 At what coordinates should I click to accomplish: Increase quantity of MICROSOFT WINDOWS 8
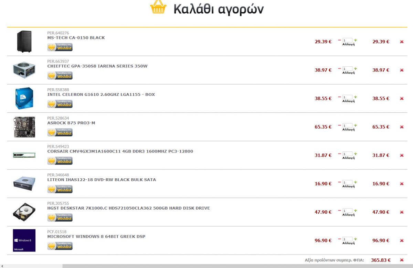(356, 239)
